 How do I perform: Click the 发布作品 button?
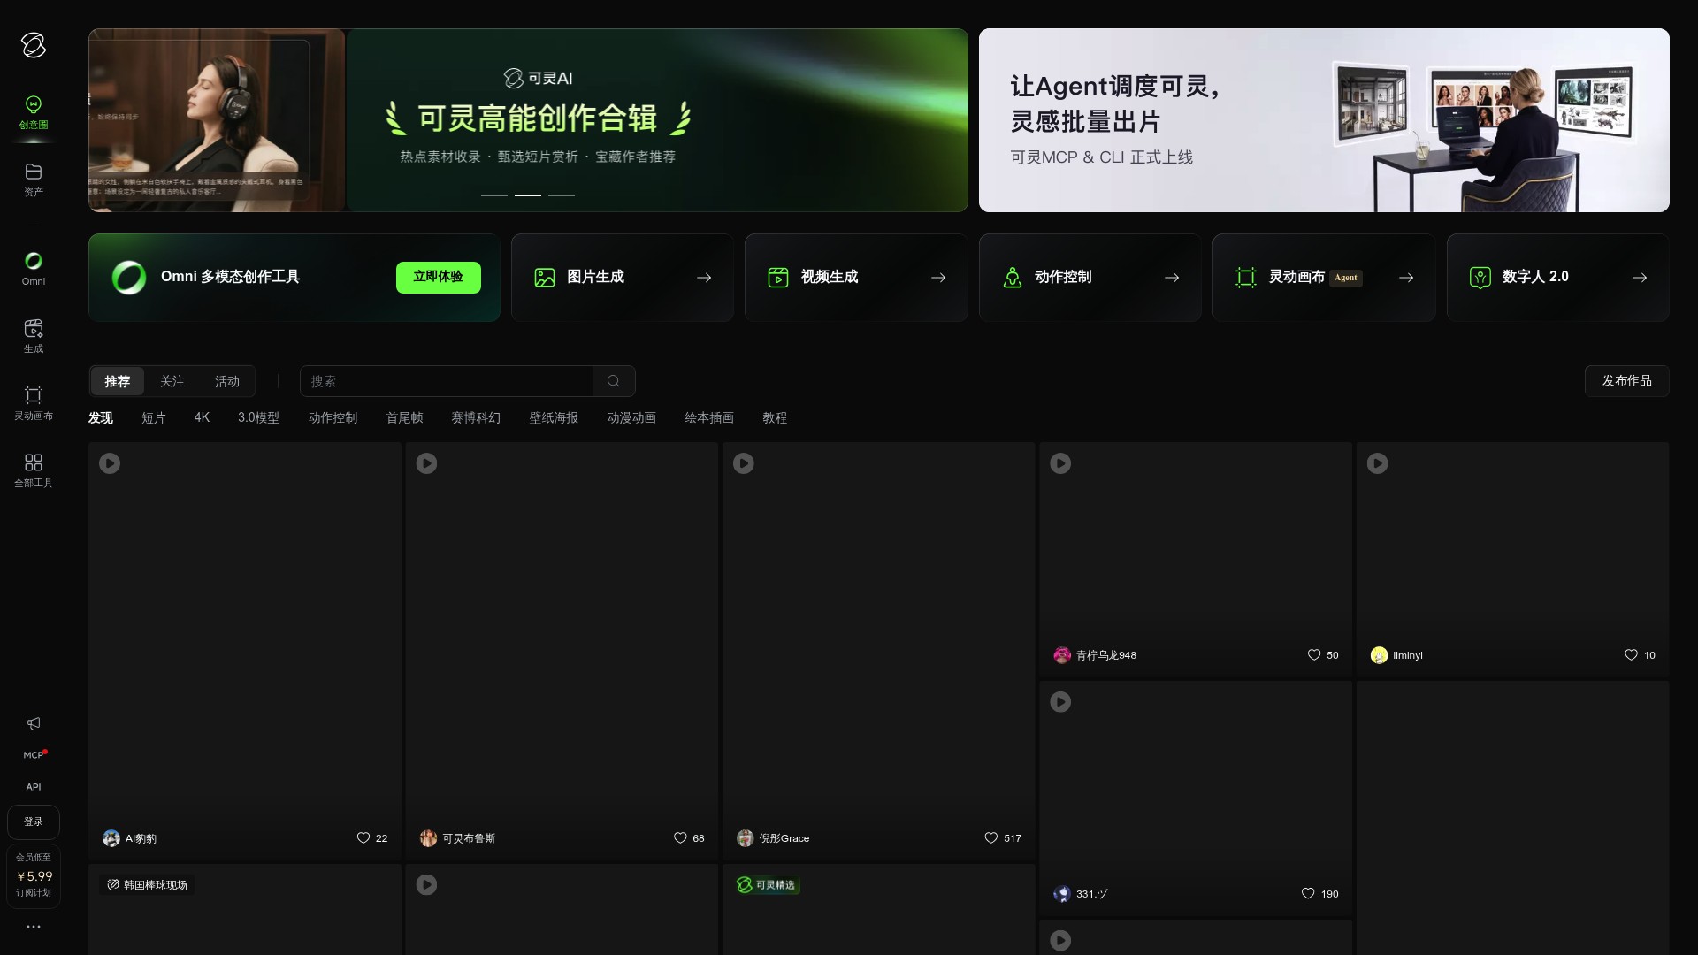pos(1627,381)
